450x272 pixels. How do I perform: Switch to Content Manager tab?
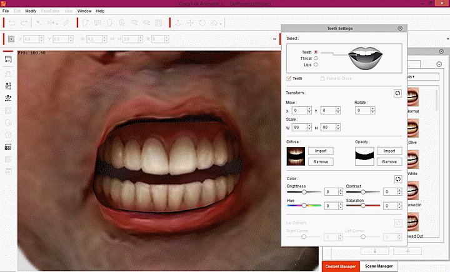(341, 266)
